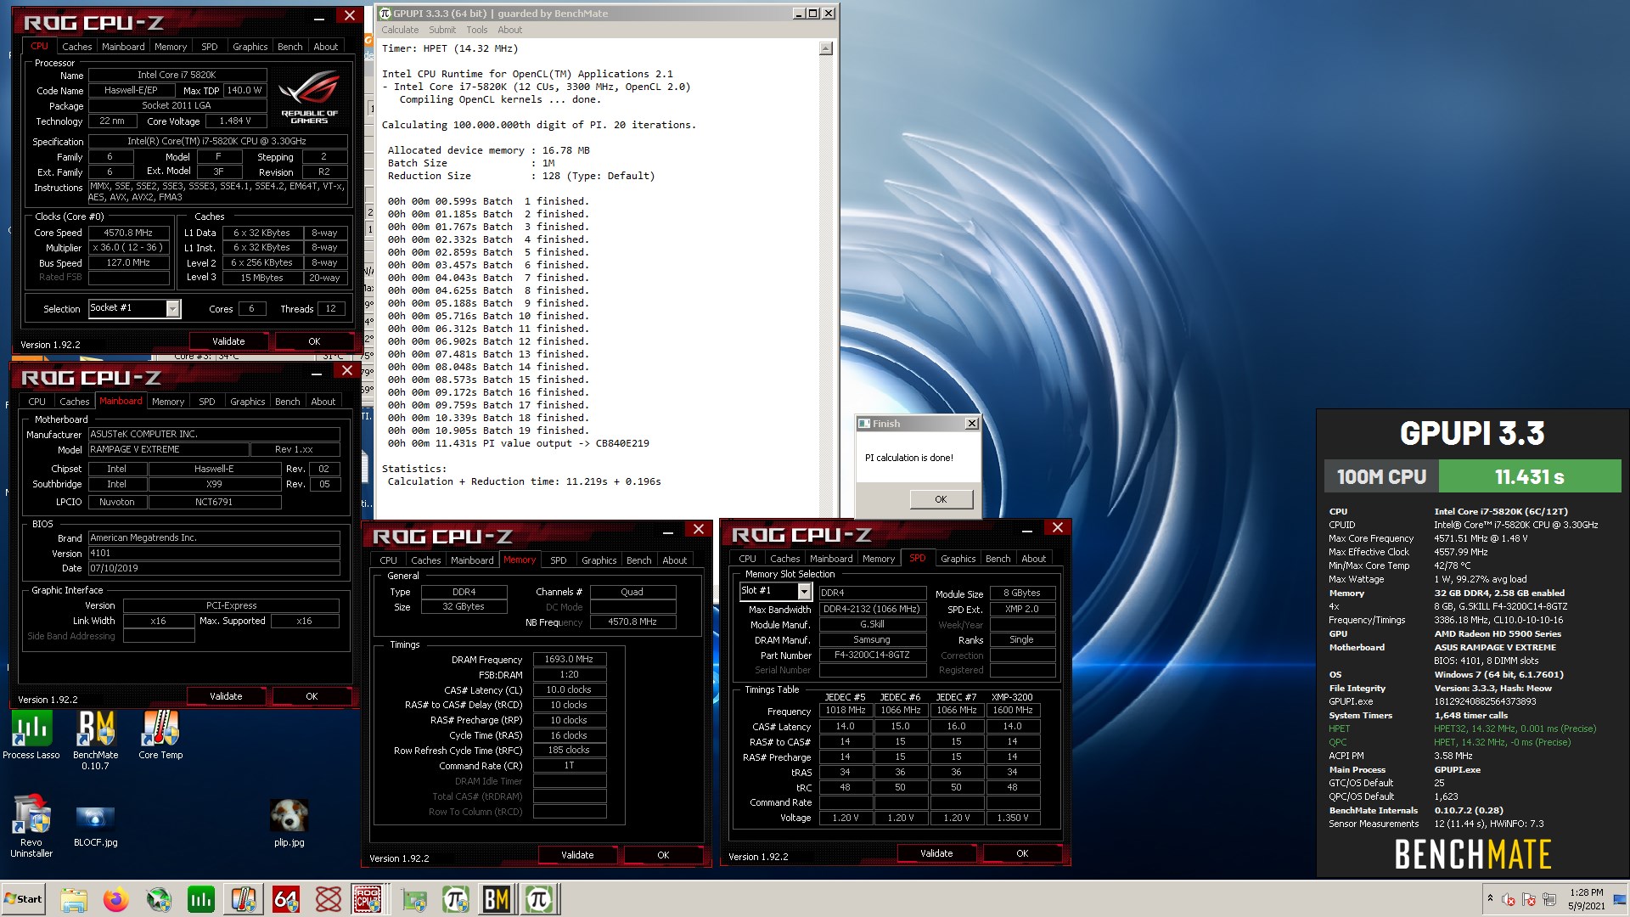Open CPU tab in memory timings CPU-Z window
The height and width of the screenshot is (917, 1630).
tap(388, 560)
